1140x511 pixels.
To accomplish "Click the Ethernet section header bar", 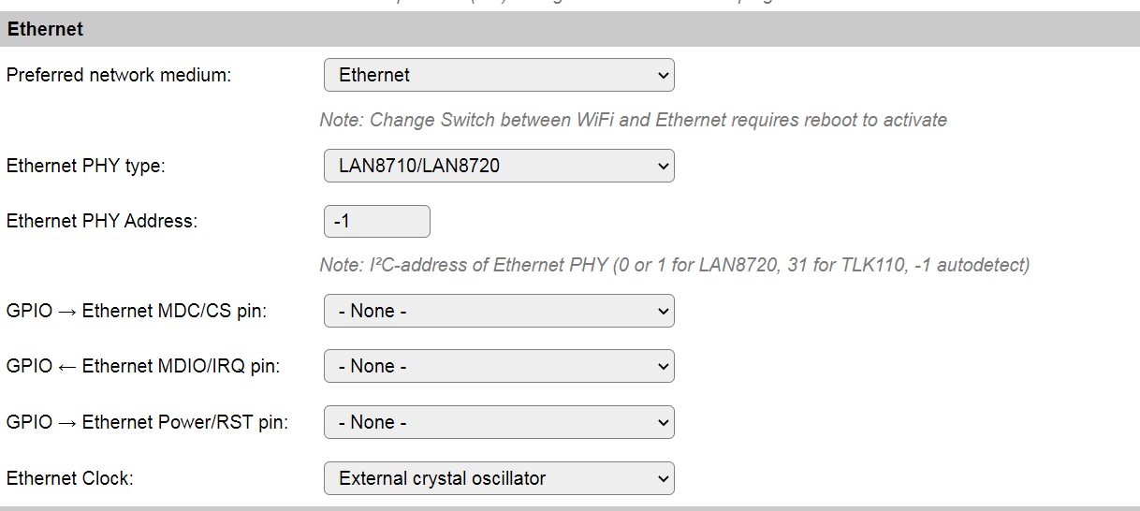I will [570, 29].
